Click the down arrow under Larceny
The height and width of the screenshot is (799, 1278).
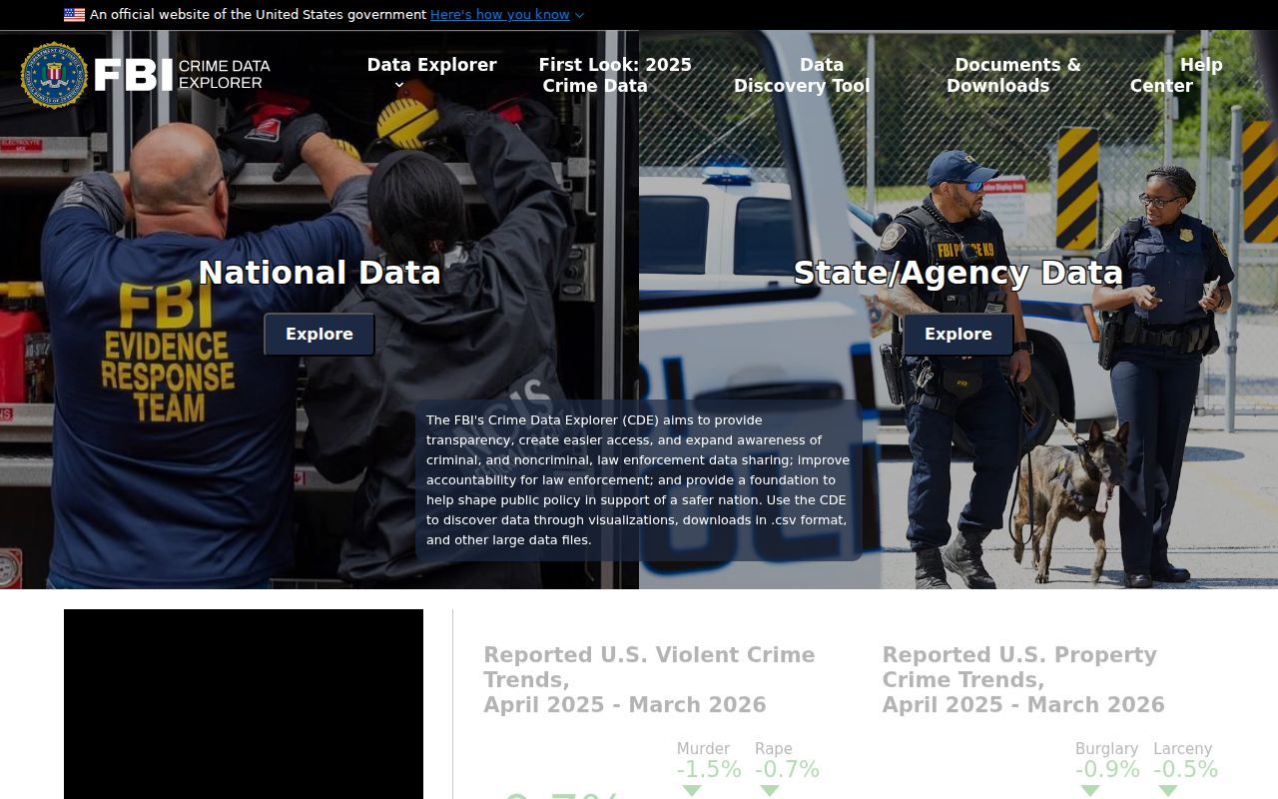tap(1168, 791)
